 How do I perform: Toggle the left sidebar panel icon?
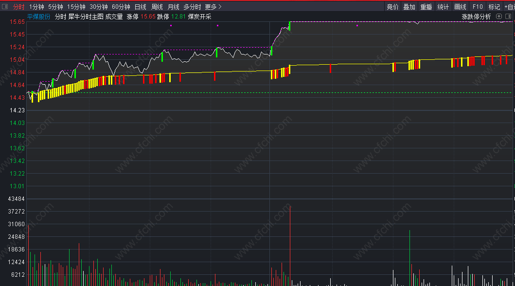click(x=5, y=7)
